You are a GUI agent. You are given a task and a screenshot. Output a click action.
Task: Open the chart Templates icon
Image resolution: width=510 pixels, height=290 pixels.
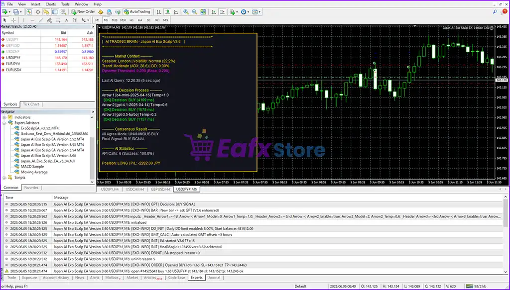pyautogui.click(x=255, y=12)
